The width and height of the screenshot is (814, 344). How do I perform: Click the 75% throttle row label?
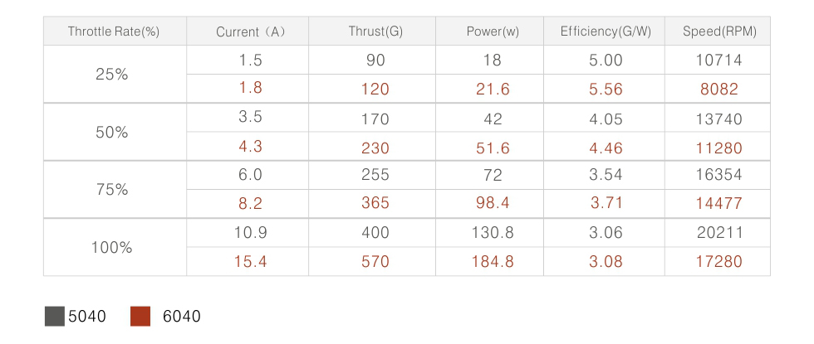click(x=112, y=190)
